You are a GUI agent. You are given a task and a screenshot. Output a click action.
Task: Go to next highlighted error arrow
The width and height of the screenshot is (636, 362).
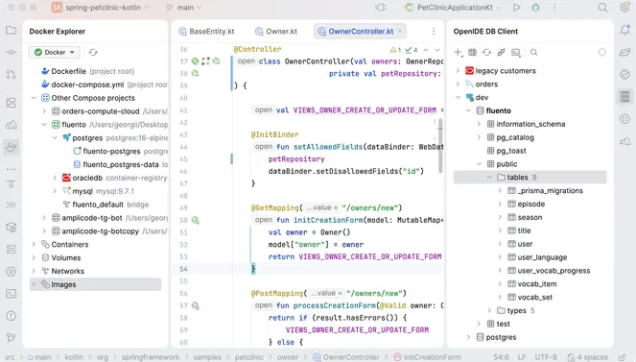click(437, 50)
